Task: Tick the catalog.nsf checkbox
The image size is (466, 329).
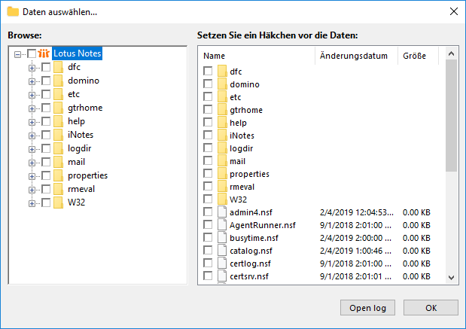Action: (208, 250)
